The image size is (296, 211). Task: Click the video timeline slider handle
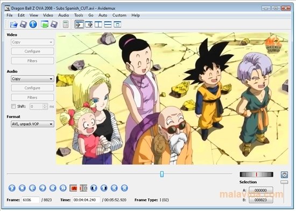pos(162,174)
